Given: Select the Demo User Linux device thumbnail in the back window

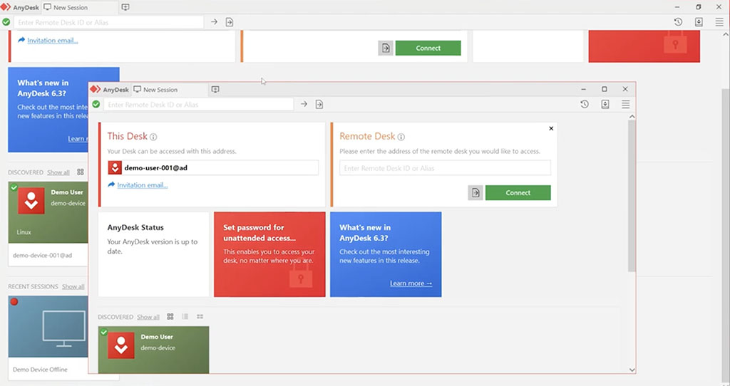Looking at the screenshot, I should [x=48, y=212].
